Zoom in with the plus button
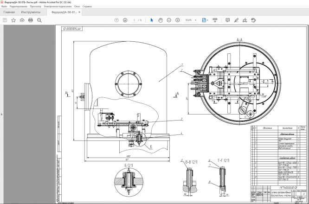 (178, 20)
